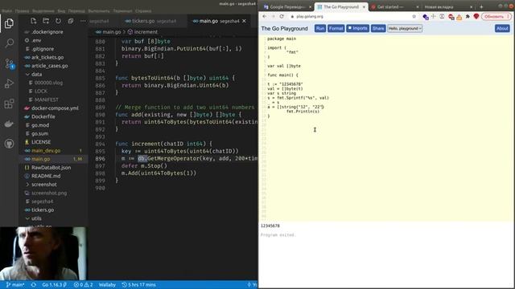Click Go 1.16.3 version in the status bar
Image resolution: width=515 pixels, height=289 pixels.
coord(54,285)
